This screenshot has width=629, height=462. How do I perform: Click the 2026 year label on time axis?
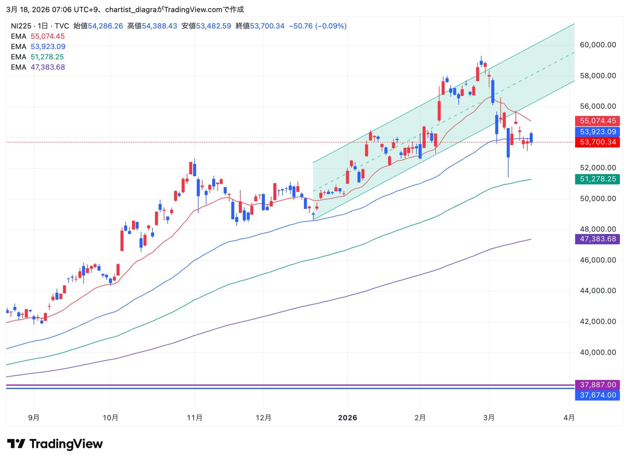(347, 418)
